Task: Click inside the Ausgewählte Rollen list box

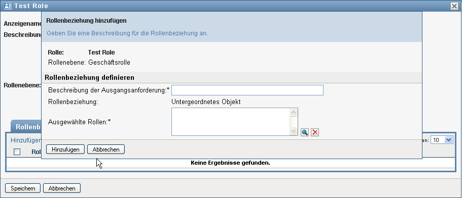Action: (x=231, y=122)
